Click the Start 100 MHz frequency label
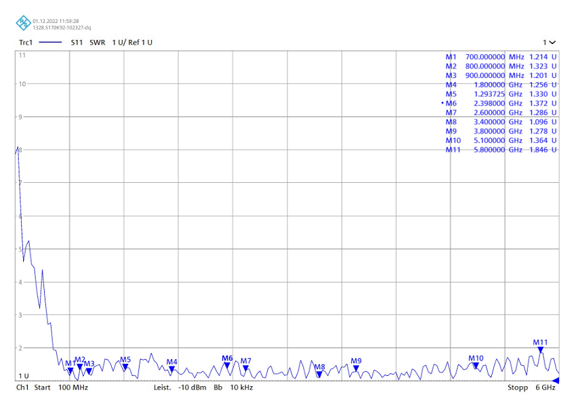 [x=61, y=387]
